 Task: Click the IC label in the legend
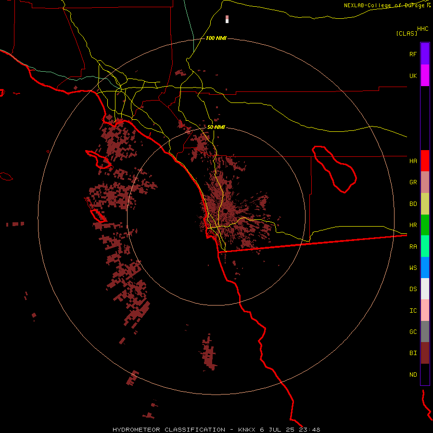pyautogui.click(x=413, y=311)
